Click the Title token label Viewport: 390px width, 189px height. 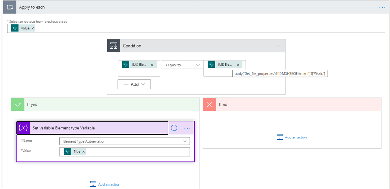77,151
